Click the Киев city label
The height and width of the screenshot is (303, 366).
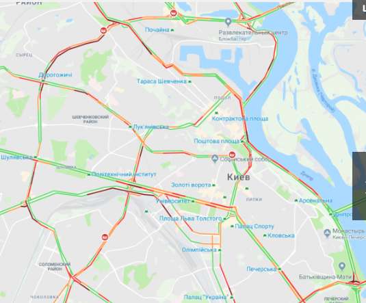(239, 177)
